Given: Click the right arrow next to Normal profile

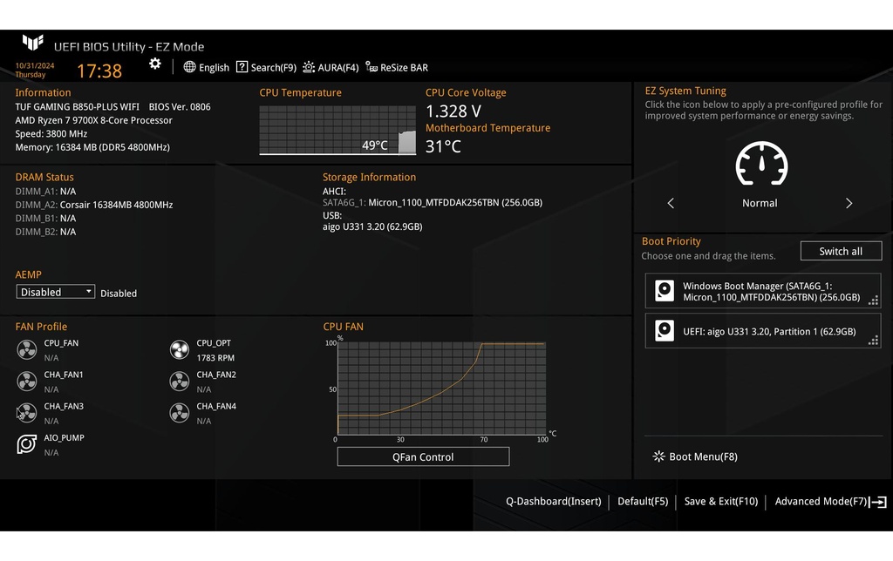Looking at the screenshot, I should [849, 203].
